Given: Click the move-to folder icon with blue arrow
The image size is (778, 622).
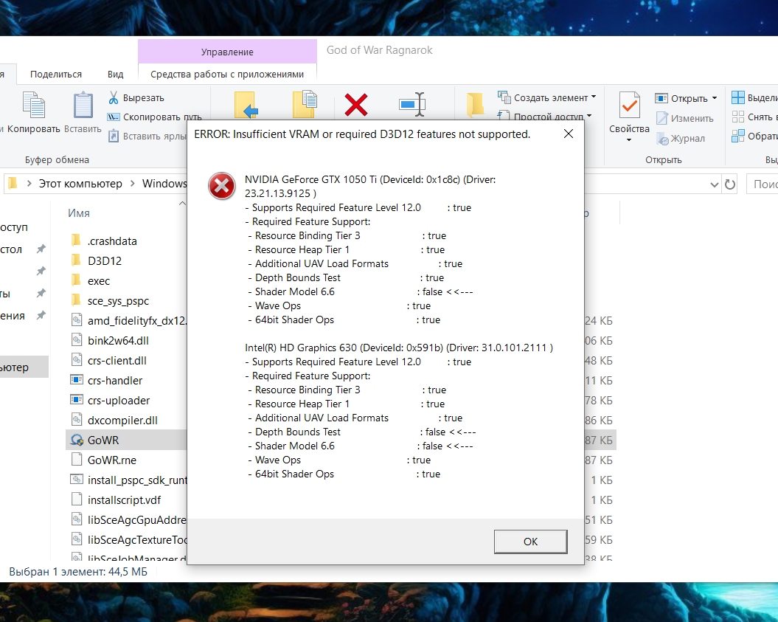Looking at the screenshot, I should point(245,105).
